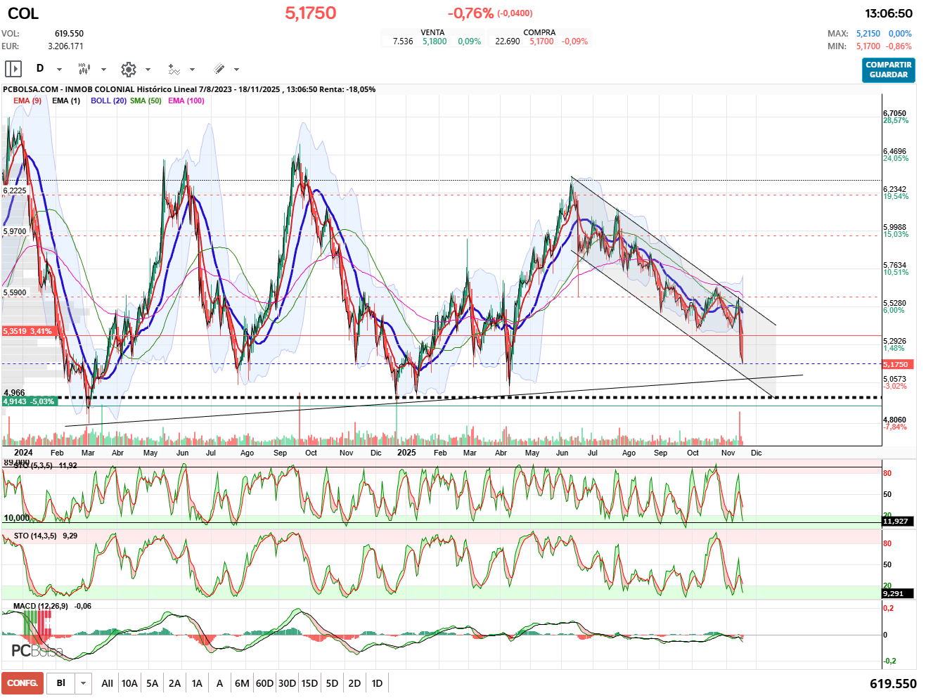Expand the drawing tools dropdown arrow
The height and width of the screenshot is (698, 926).
pyautogui.click(x=236, y=70)
